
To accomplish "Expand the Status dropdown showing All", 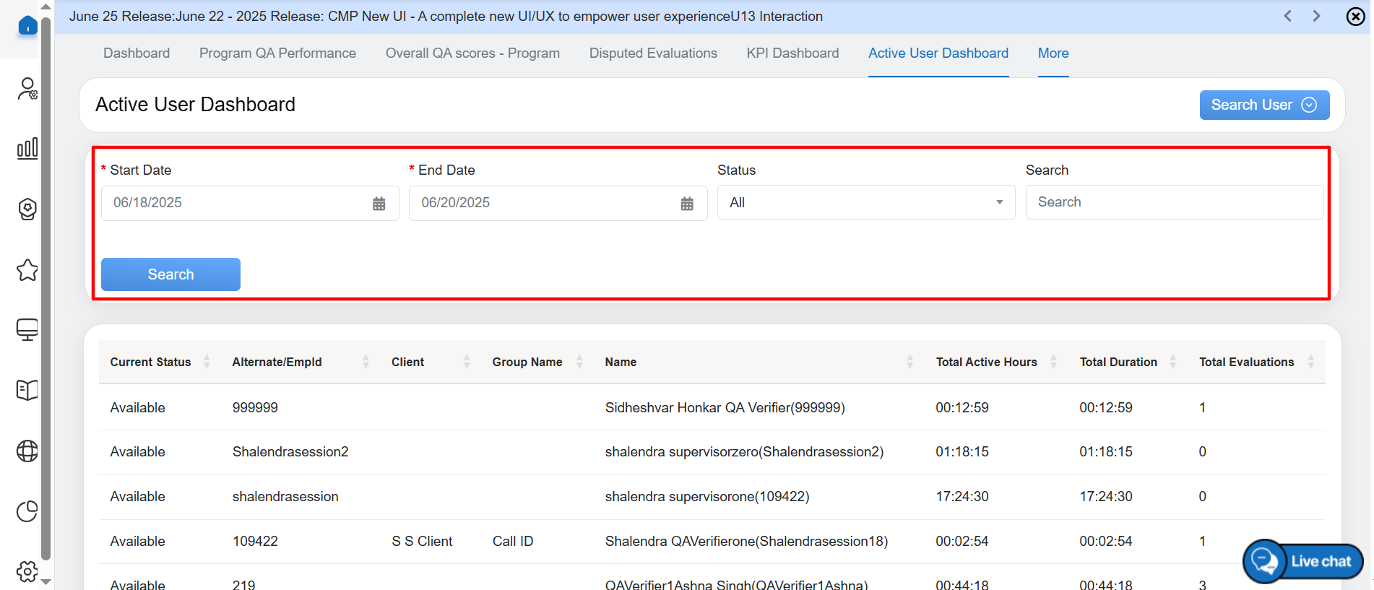I will click(865, 203).
